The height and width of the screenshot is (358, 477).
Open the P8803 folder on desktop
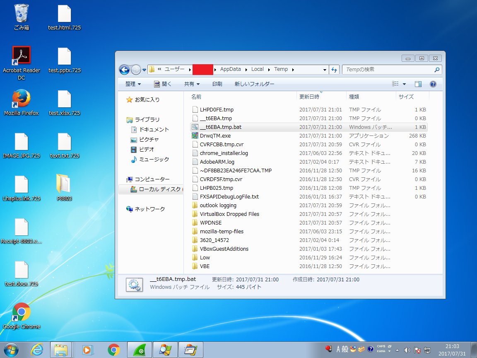(64, 188)
